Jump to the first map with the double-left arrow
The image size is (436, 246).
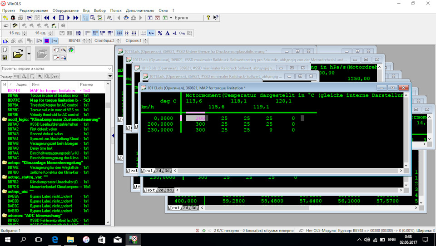pyautogui.click(x=46, y=18)
